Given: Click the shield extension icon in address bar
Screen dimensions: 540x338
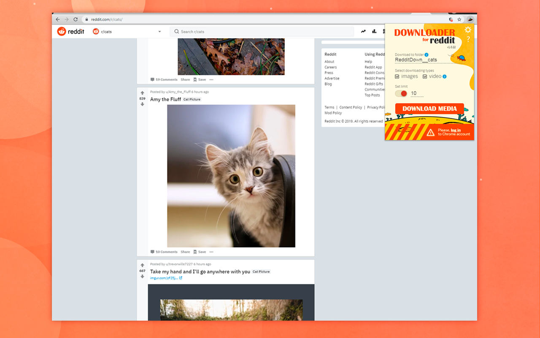Looking at the screenshot, I should point(451,19).
